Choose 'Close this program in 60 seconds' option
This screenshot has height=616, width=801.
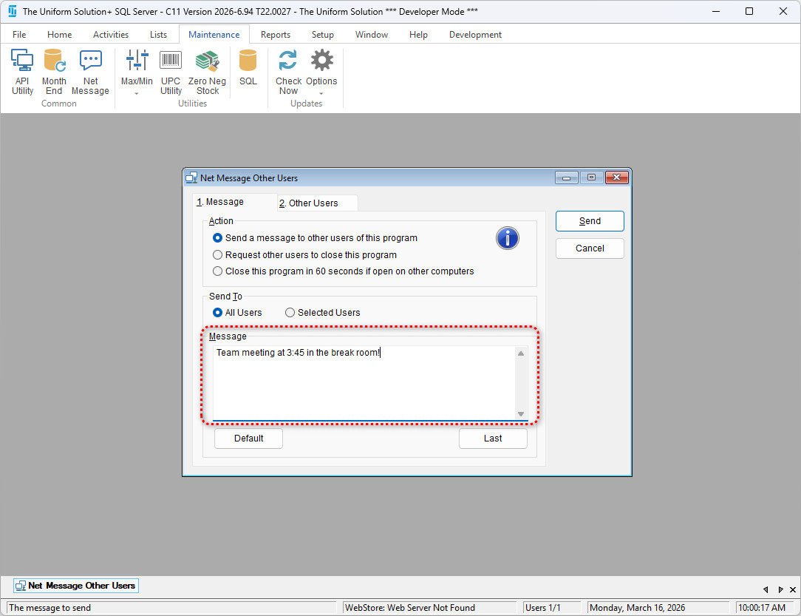(218, 271)
